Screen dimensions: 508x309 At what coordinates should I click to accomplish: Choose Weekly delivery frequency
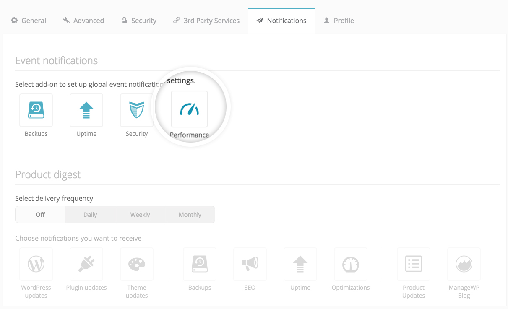pyautogui.click(x=140, y=215)
